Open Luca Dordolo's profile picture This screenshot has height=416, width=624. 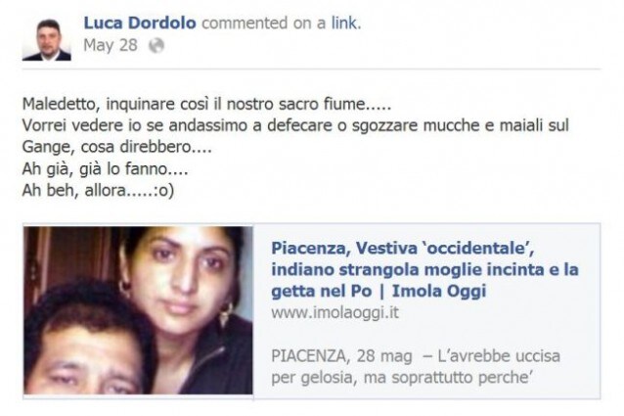click(47, 40)
